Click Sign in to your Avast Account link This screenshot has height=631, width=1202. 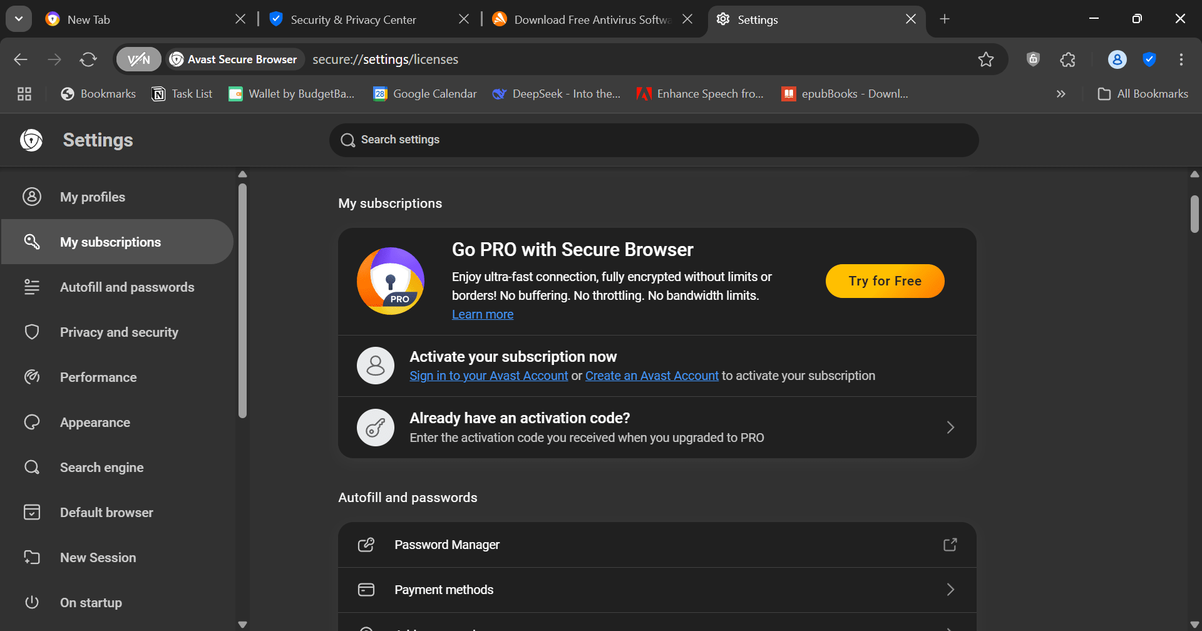coord(488,376)
